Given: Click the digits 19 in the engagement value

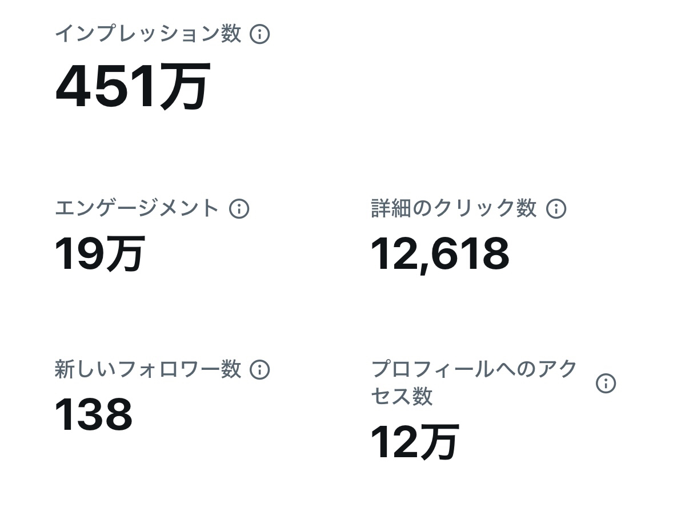Looking at the screenshot, I should click(x=78, y=254).
